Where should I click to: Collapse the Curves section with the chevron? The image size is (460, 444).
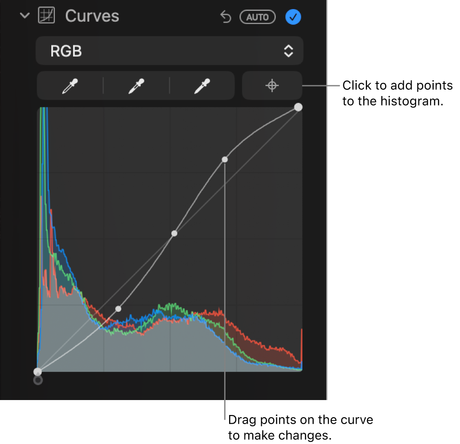tap(24, 15)
